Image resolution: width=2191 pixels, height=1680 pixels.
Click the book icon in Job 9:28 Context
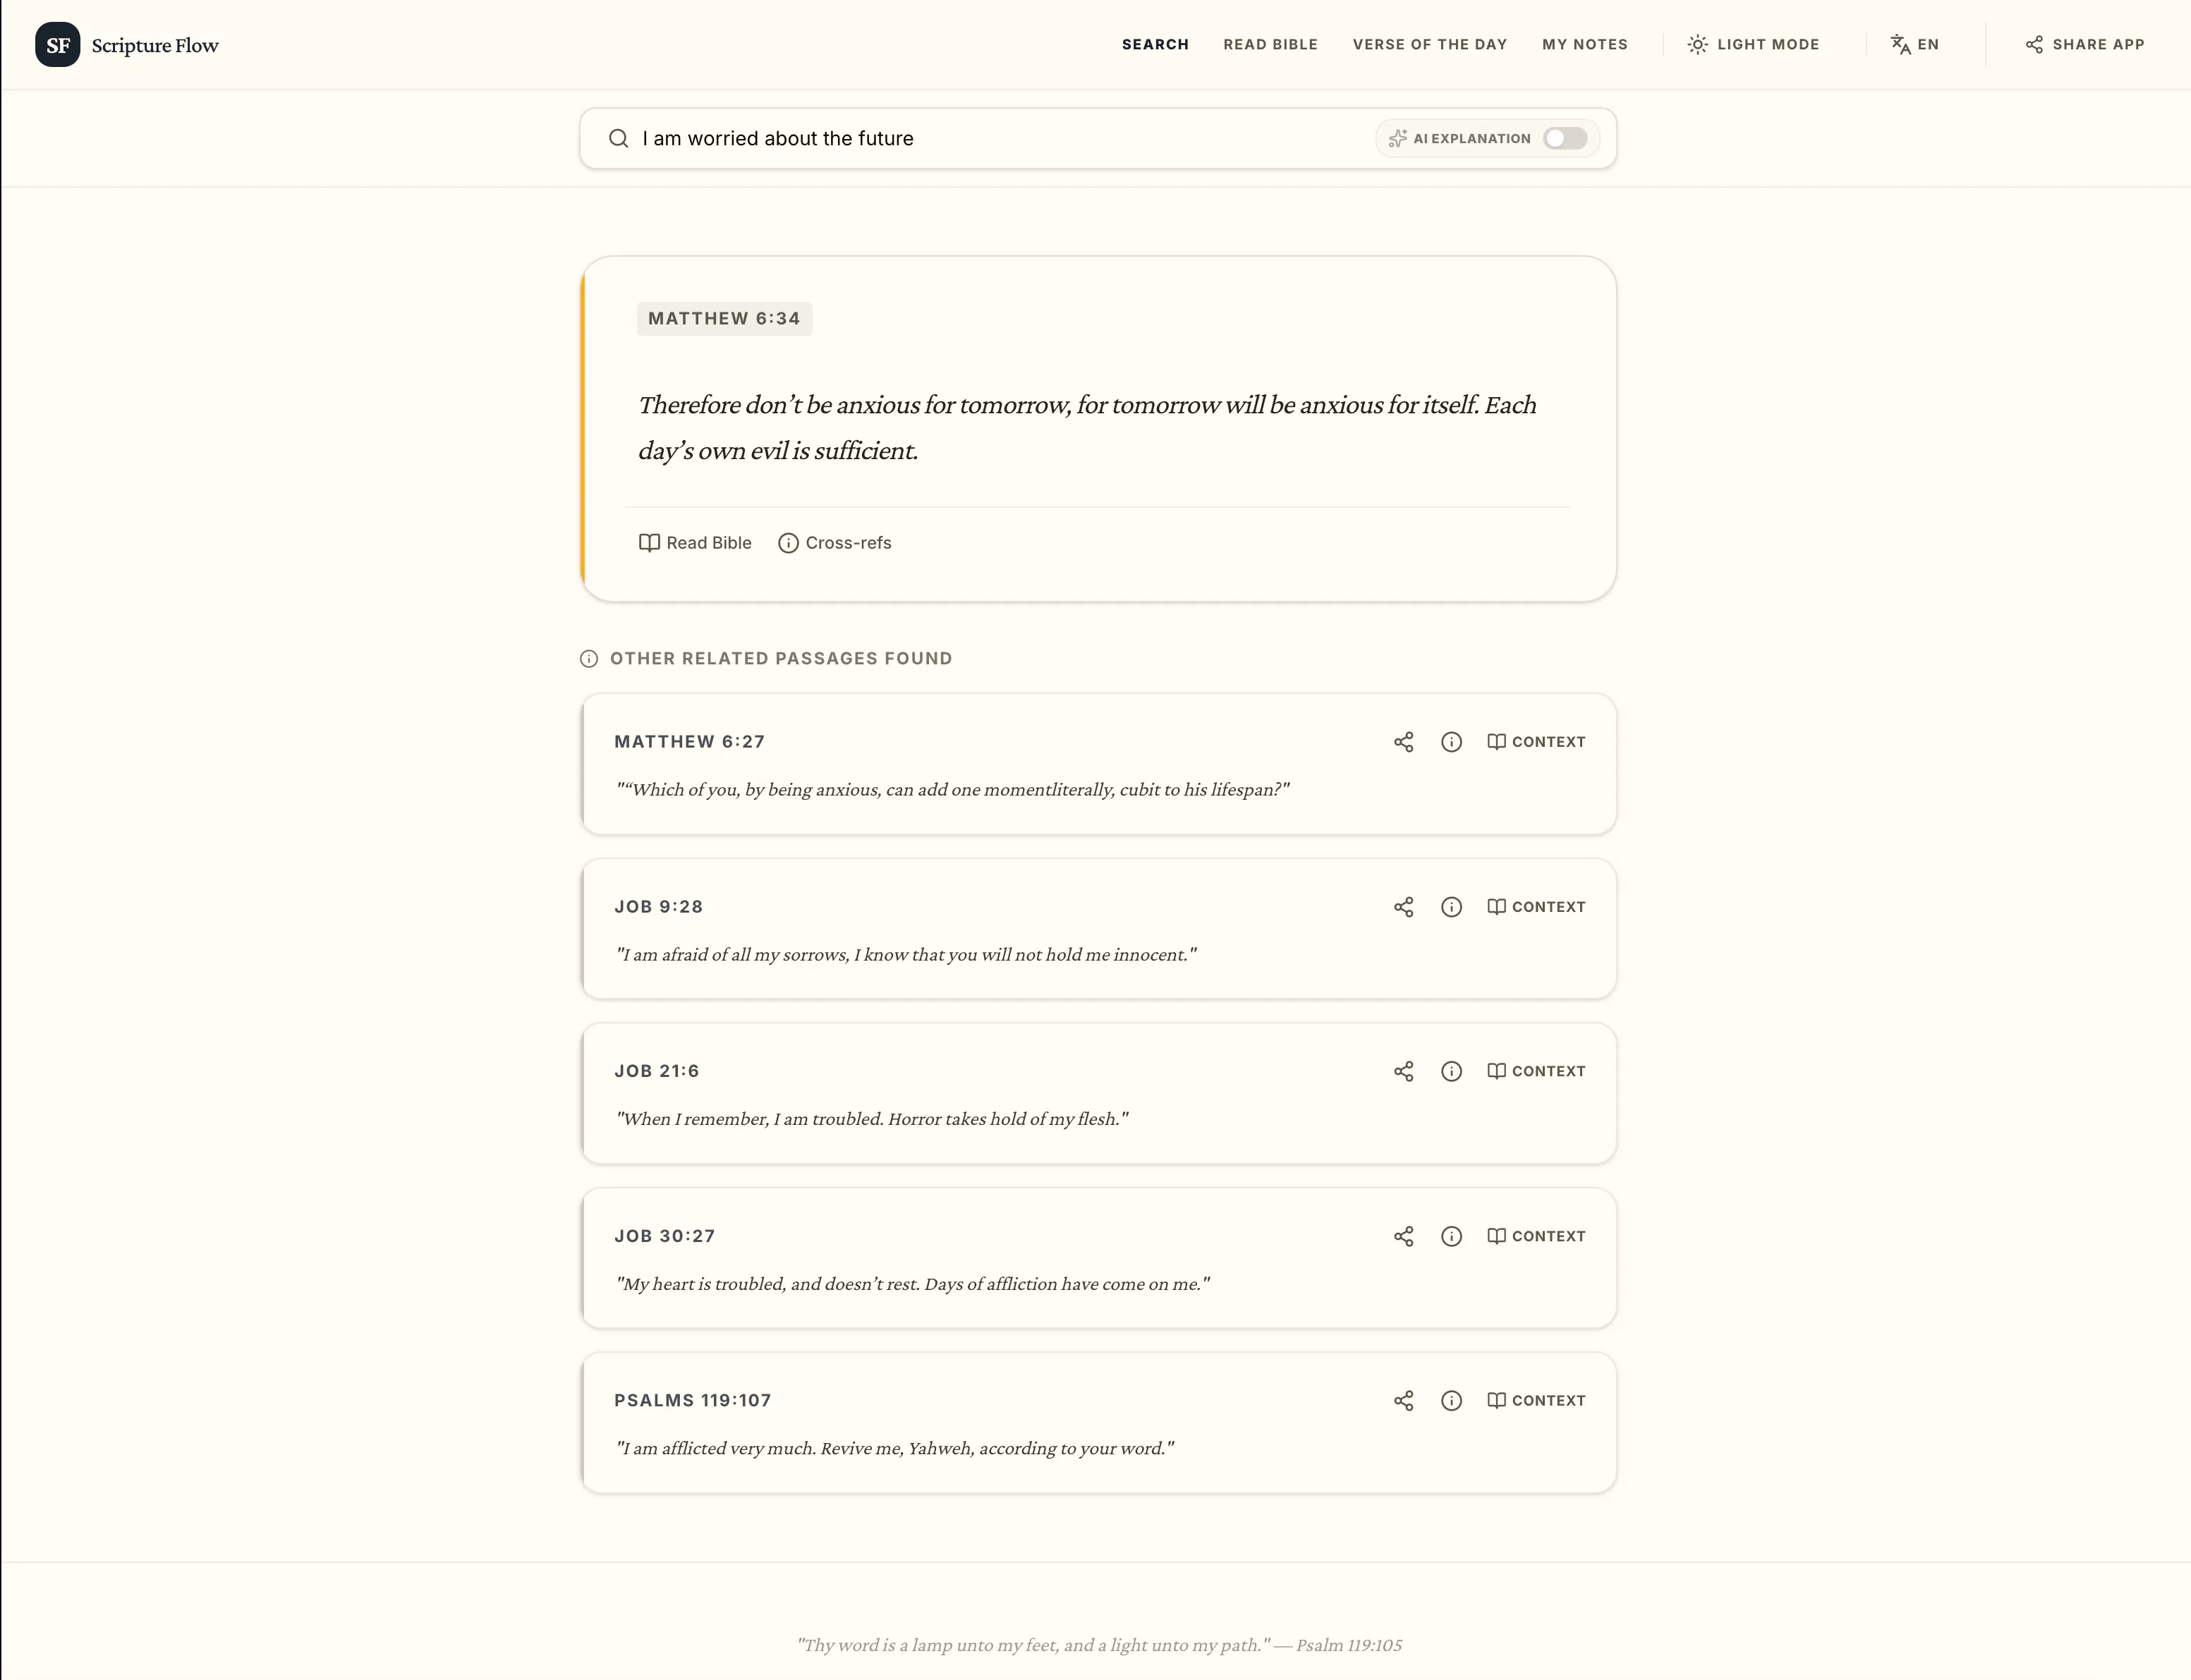pos(1496,906)
